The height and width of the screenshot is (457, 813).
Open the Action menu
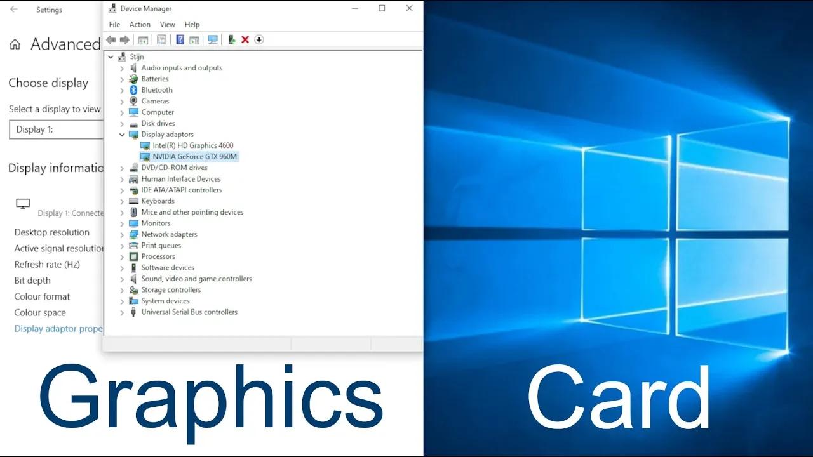(x=140, y=24)
